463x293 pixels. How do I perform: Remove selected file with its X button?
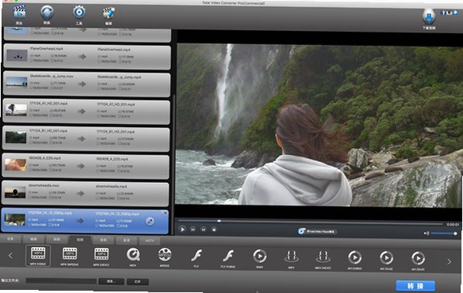click(x=166, y=213)
